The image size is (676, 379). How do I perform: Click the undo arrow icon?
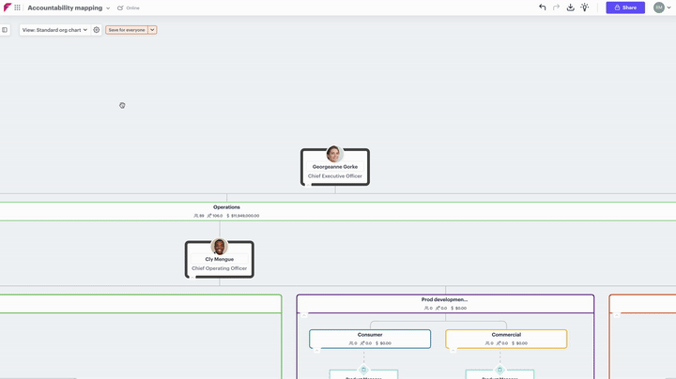click(x=542, y=8)
